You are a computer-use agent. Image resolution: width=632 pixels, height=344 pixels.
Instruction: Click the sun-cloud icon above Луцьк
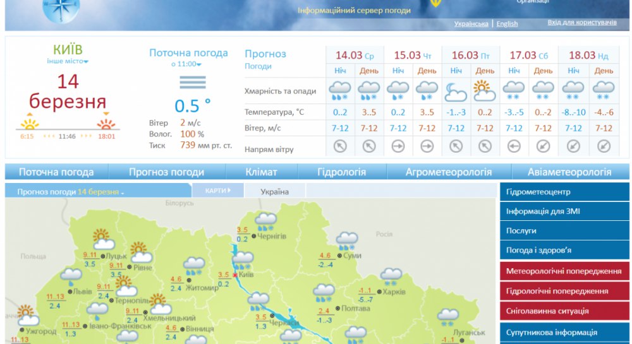pyautogui.click(x=103, y=239)
